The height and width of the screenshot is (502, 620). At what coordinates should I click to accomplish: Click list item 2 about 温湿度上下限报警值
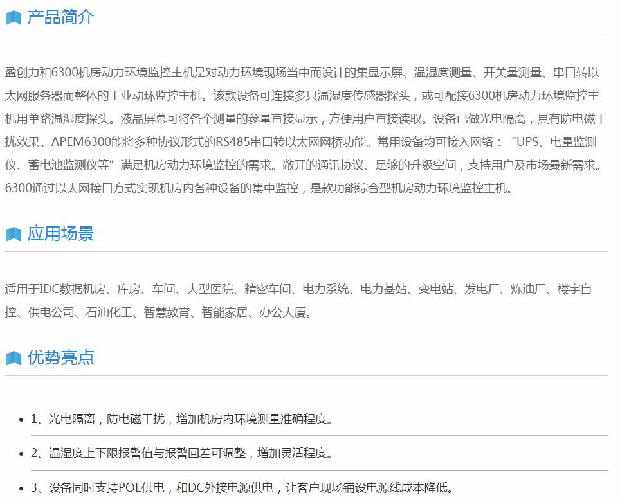click(183, 453)
